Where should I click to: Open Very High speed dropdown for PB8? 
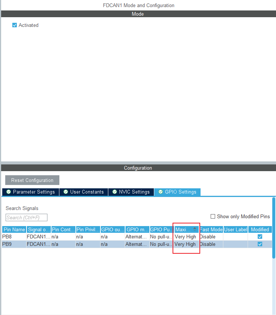(x=186, y=237)
